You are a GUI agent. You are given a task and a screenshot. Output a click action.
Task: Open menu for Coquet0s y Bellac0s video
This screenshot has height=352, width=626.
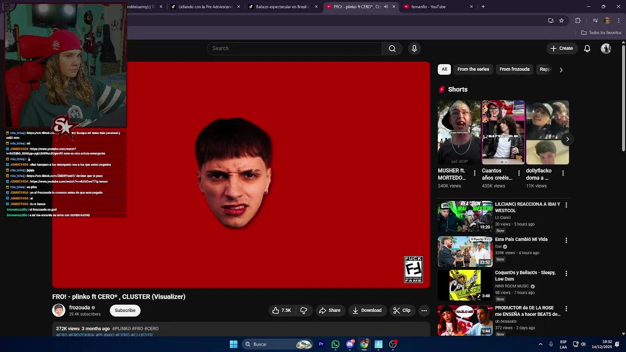pos(566,274)
